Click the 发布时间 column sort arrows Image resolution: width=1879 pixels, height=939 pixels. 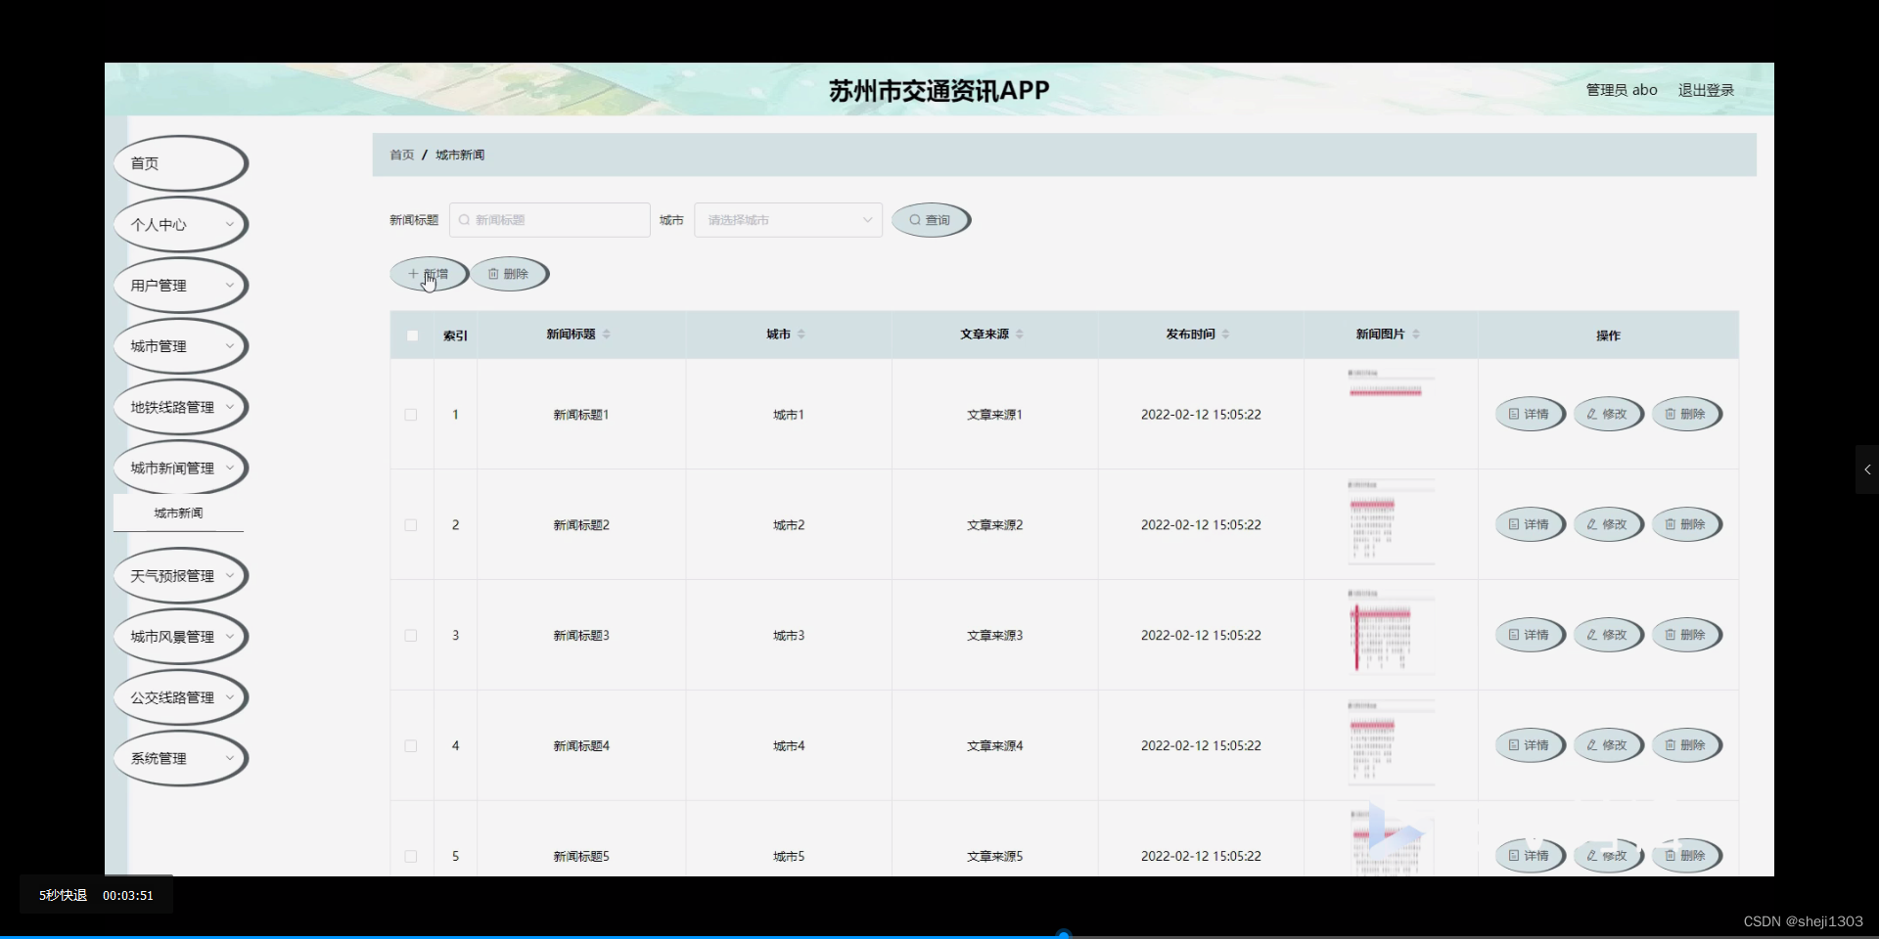(x=1225, y=334)
